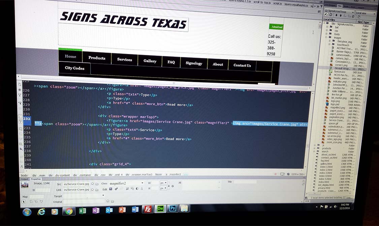Open gallery.html in the Files list

[326, 164]
